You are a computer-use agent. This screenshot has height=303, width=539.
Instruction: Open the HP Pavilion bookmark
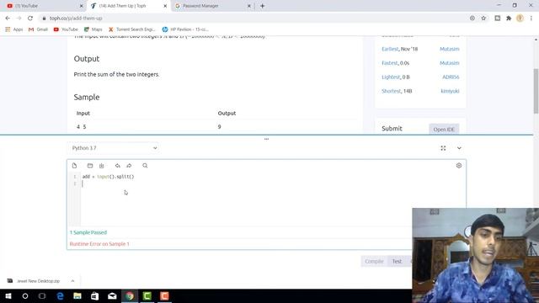pos(185,29)
